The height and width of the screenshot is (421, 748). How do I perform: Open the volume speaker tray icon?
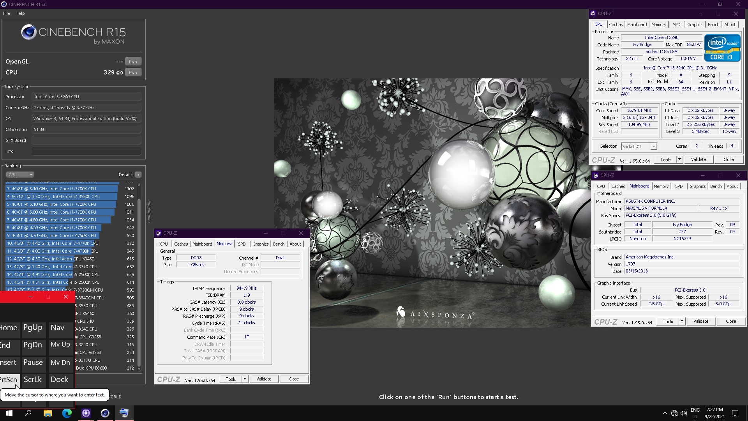684,413
